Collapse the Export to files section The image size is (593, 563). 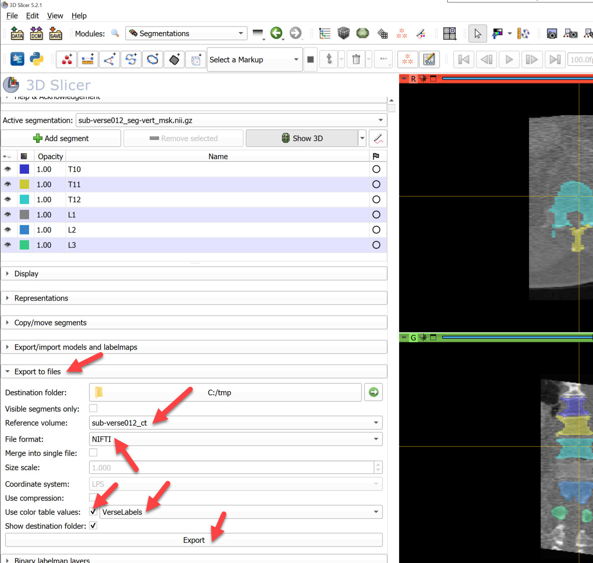pos(7,371)
